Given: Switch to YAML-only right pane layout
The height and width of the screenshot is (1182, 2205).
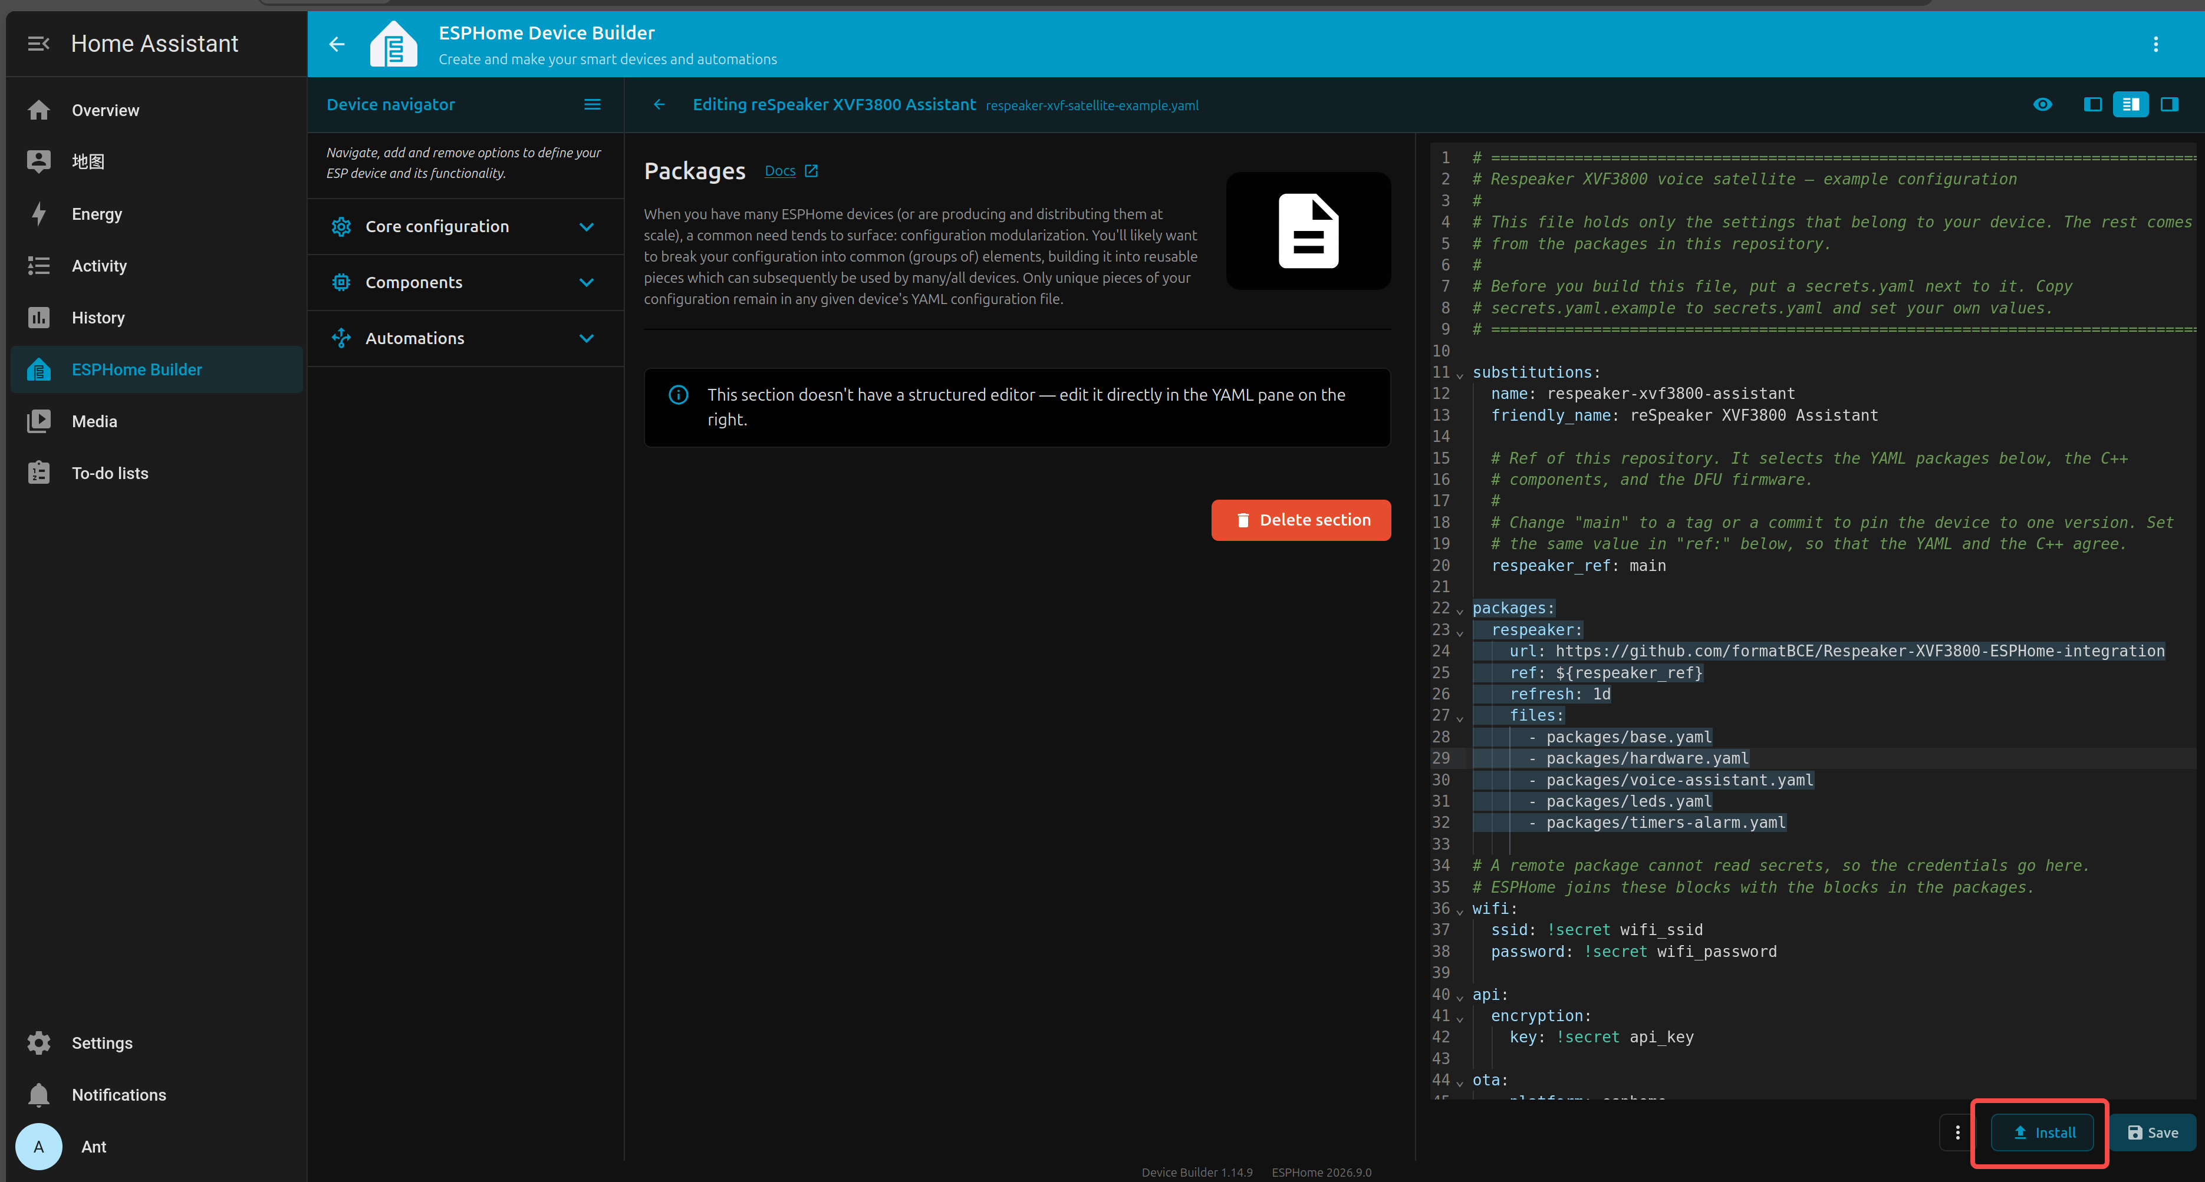Looking at the screenshot, I should [2169, 104].
